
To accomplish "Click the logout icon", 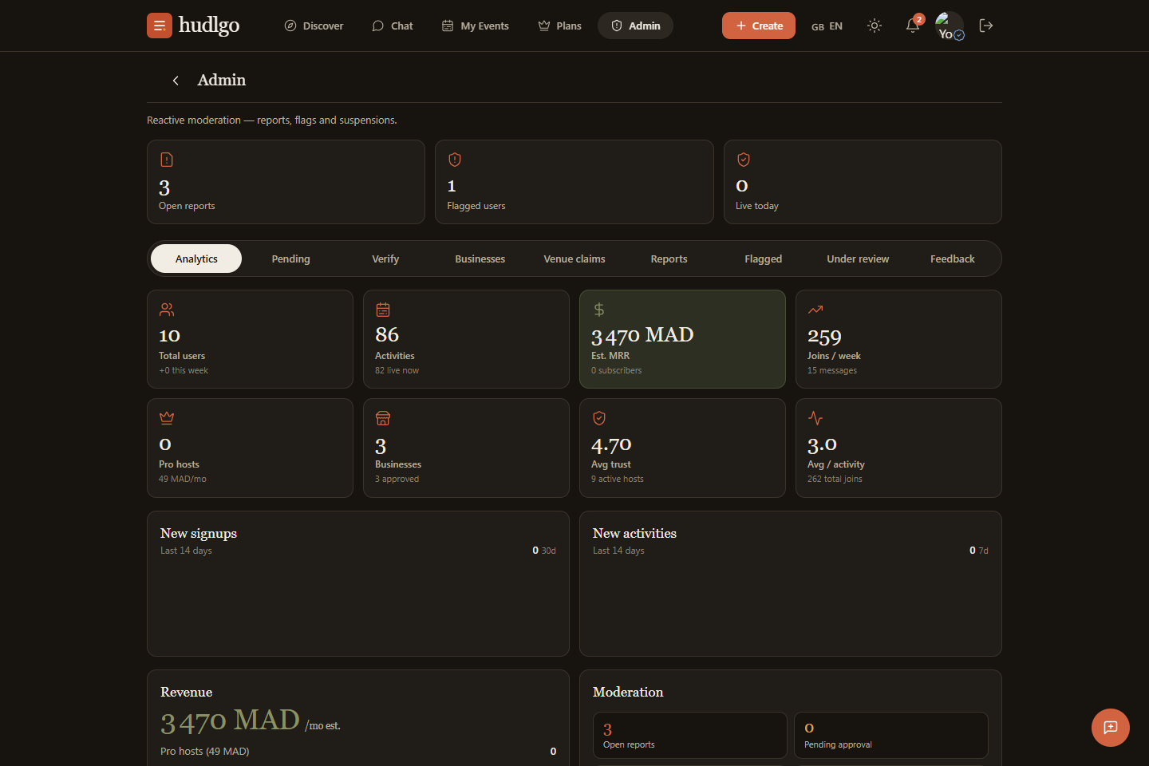I will (986, 26).
